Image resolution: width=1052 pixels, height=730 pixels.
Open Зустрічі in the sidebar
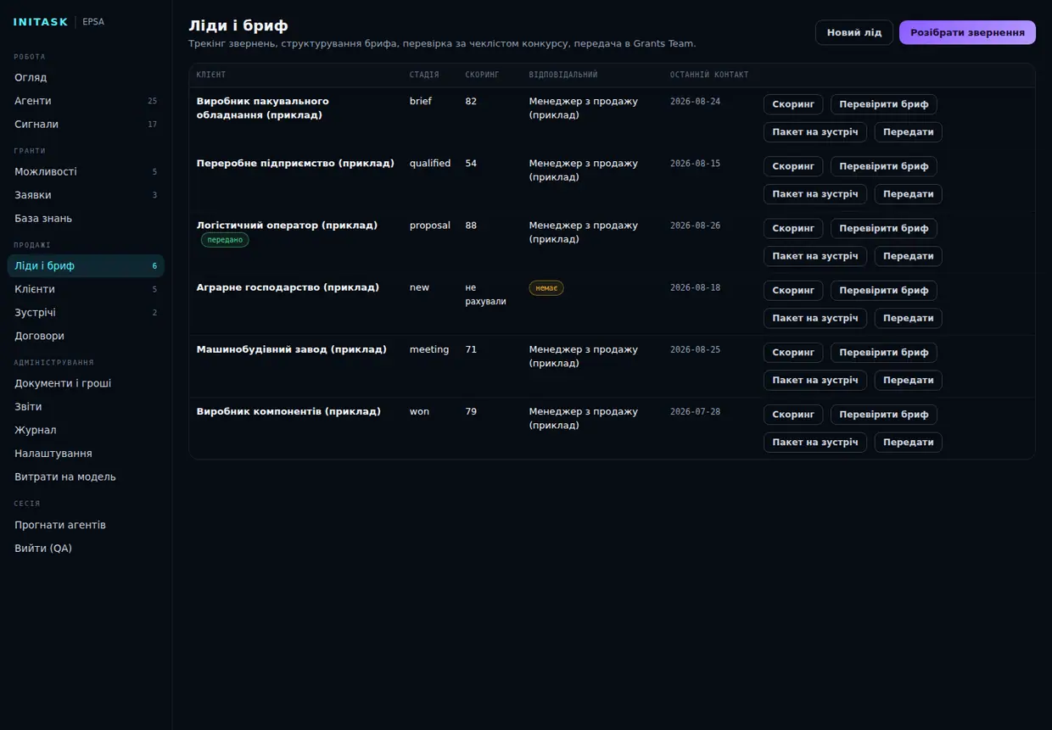point(86,312)
